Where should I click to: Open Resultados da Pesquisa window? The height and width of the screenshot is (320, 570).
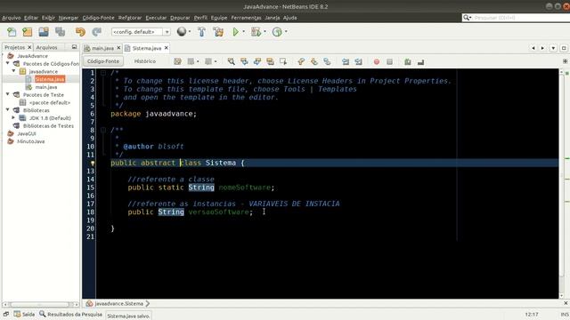71,314
